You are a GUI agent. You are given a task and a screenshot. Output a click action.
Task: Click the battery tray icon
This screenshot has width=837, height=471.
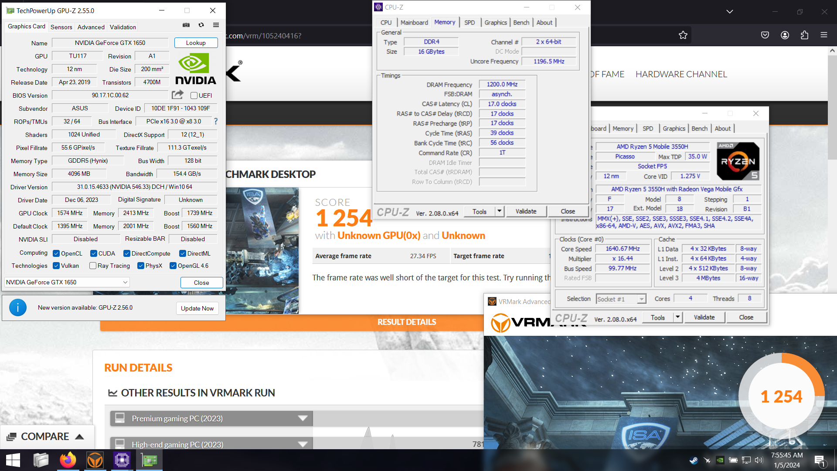pyautogui.click(x=733, y=460)
